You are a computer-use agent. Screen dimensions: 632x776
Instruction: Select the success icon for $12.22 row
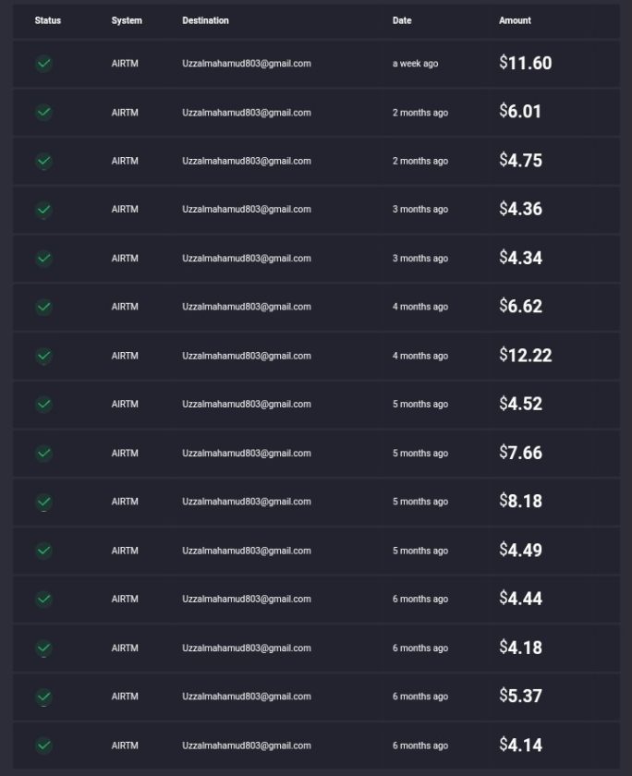[44, 356]
